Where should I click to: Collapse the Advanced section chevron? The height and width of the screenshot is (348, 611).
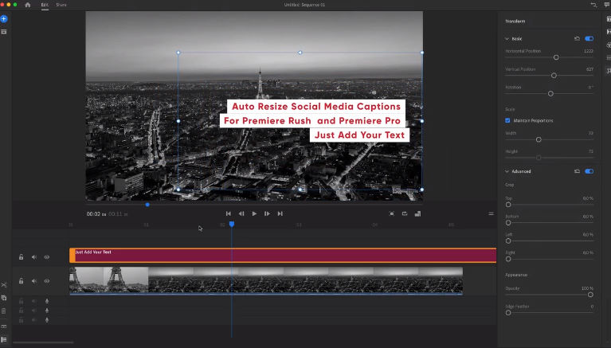[507, 171]
